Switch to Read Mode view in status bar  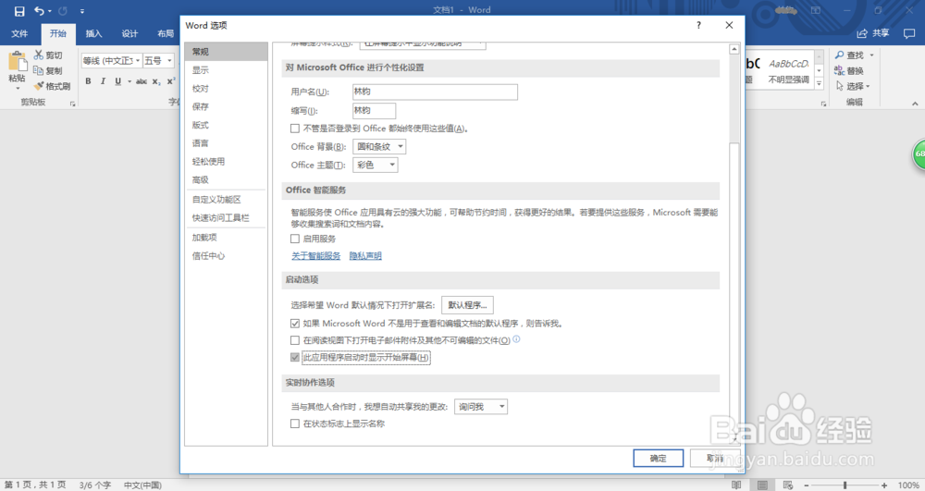point(736,485)
